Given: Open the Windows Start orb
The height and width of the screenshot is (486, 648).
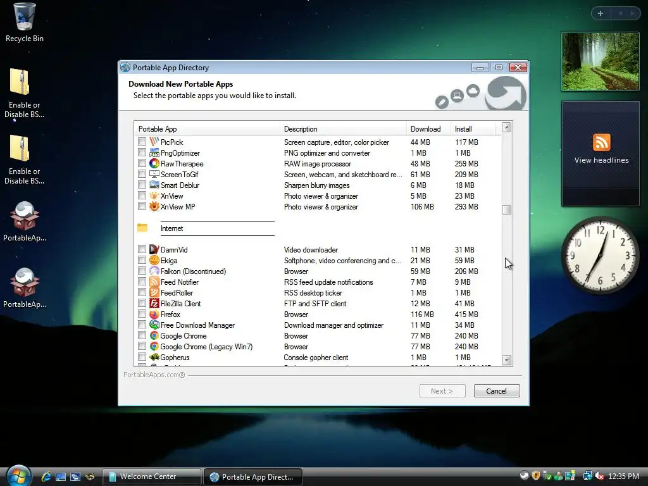Looking at the screenshot, I should [x=18, y=476].
